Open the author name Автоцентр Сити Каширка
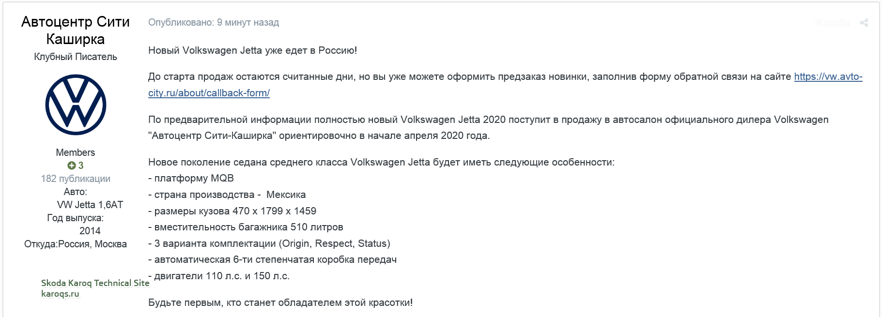This screenshot has height=317, width=882. point(76,30)
